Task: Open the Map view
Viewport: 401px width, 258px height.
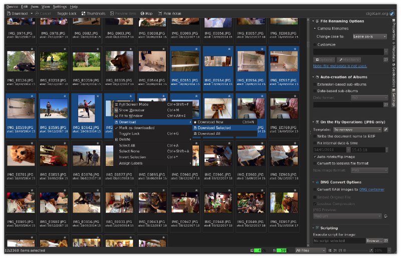Action: [147, 13]
